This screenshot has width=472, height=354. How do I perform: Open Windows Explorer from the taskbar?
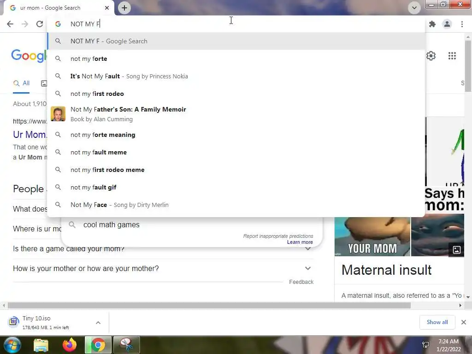click(41, 345)
